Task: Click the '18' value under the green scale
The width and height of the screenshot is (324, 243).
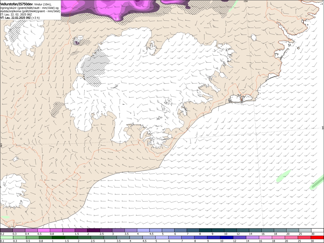Action: [x=273, y=241]
